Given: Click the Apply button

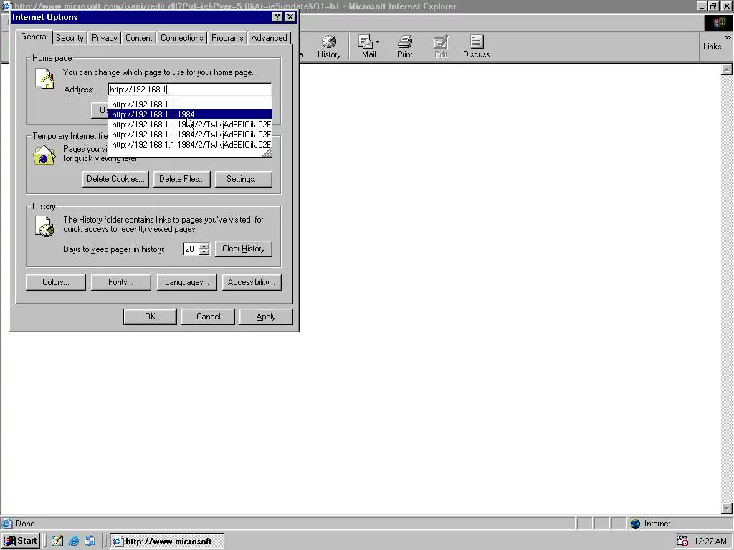Looking at the screenshot, I should coord(266,317).
